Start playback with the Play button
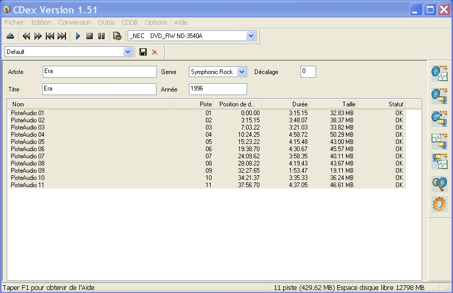Image resolution: width=453 pixels, height=293 pixels. pos(78,36)
